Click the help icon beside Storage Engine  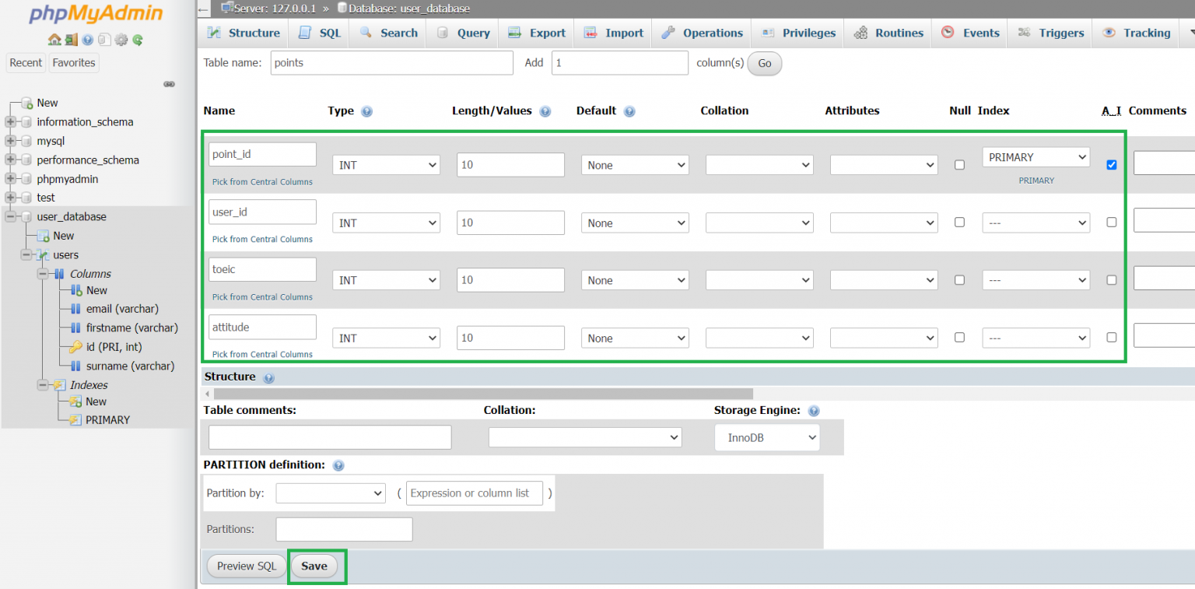coord(814,411)
